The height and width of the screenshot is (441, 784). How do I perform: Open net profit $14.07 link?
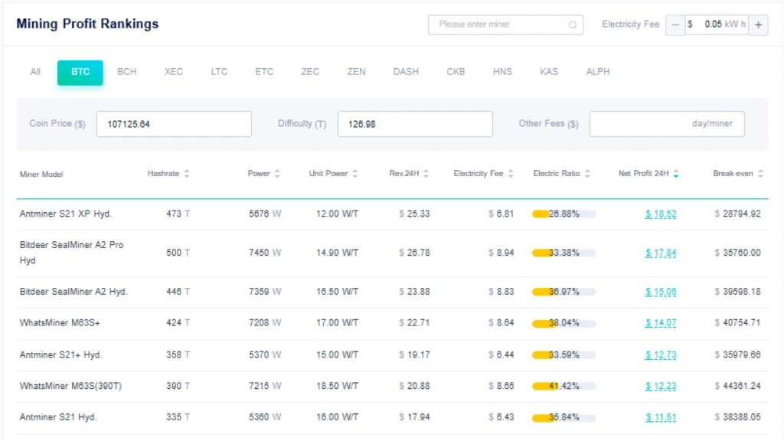click(661, 323)
